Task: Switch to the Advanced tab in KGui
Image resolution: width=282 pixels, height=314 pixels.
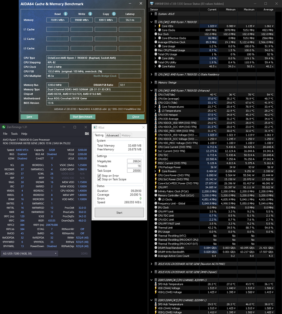Action: coord(112,135)
